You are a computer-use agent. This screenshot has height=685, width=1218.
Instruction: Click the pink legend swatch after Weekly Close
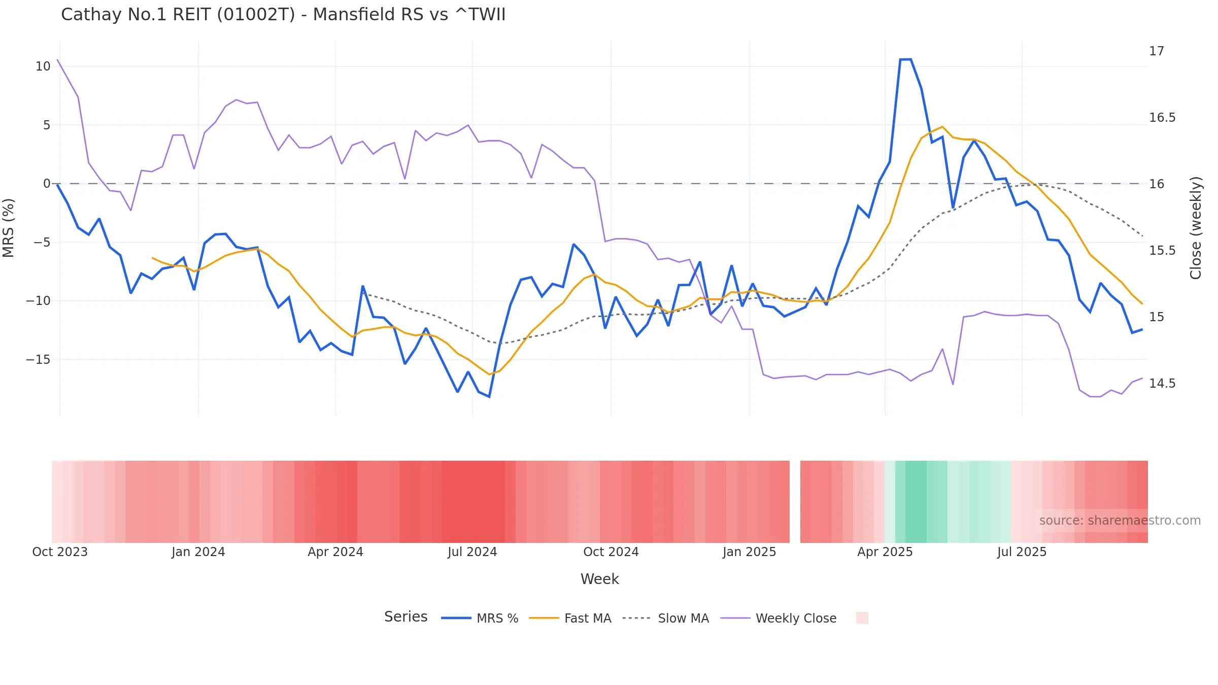click(x=862, y=618)
